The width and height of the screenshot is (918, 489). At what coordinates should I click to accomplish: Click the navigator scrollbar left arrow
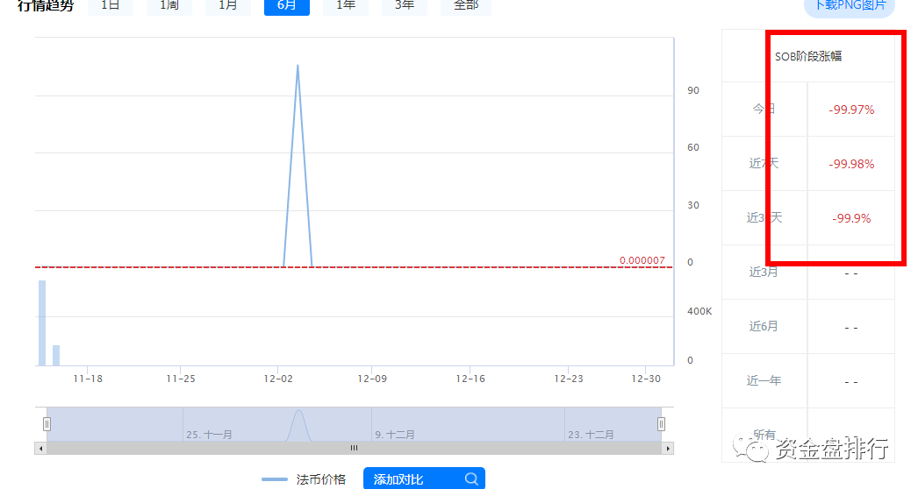pyautogui.click(x=40, y=449)
